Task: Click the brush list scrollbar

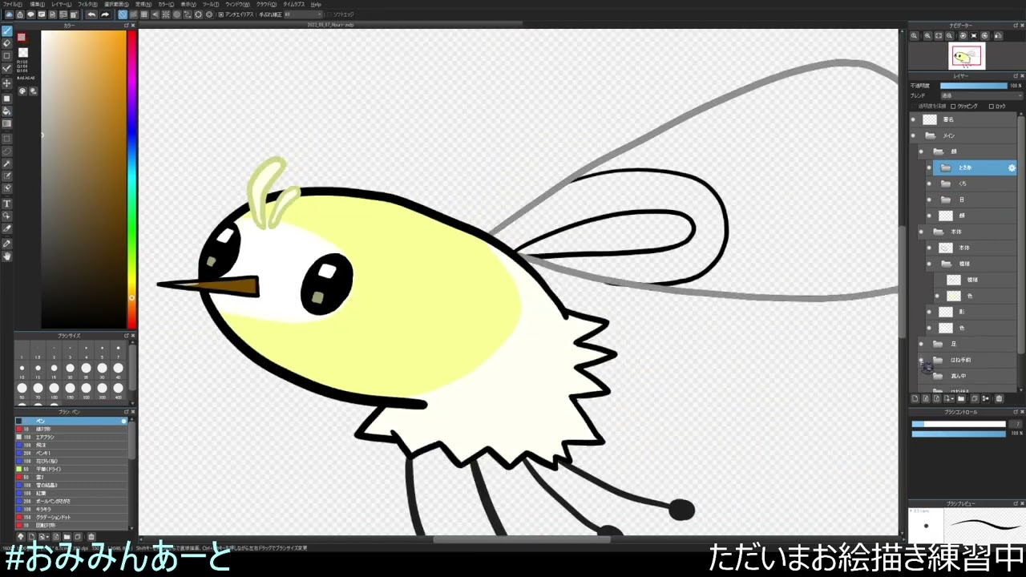Action: point(131,439)
